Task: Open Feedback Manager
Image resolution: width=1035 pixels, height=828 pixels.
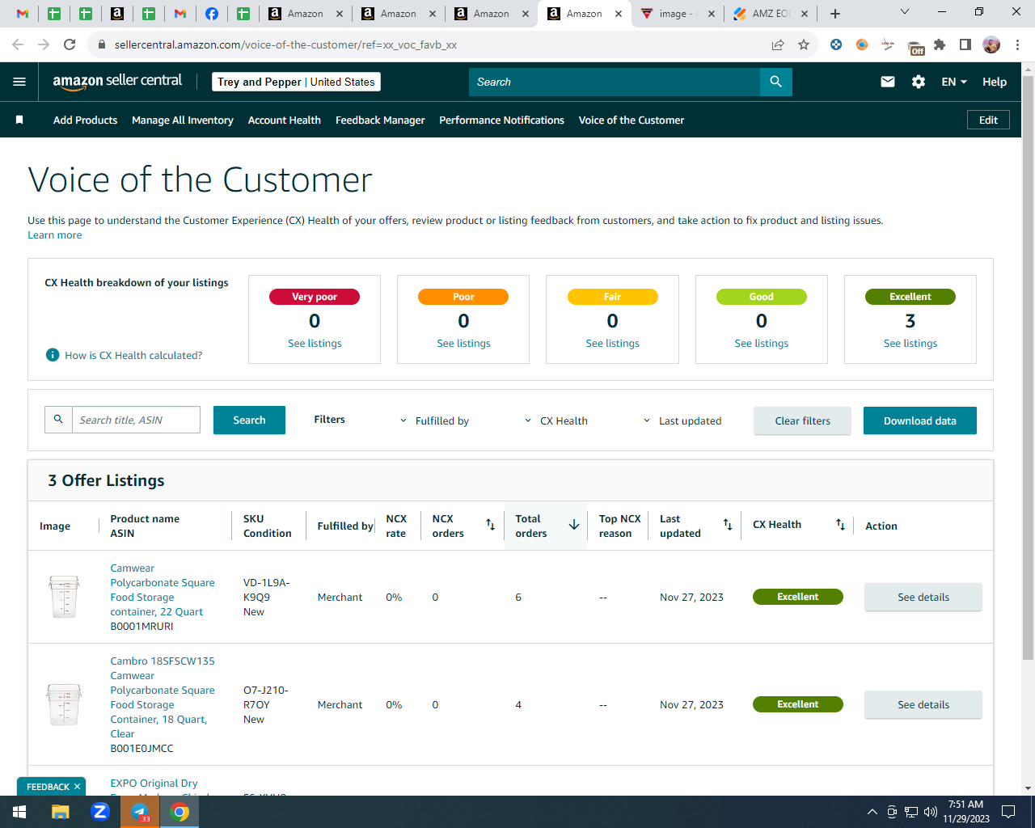Action: click(380, 120)
